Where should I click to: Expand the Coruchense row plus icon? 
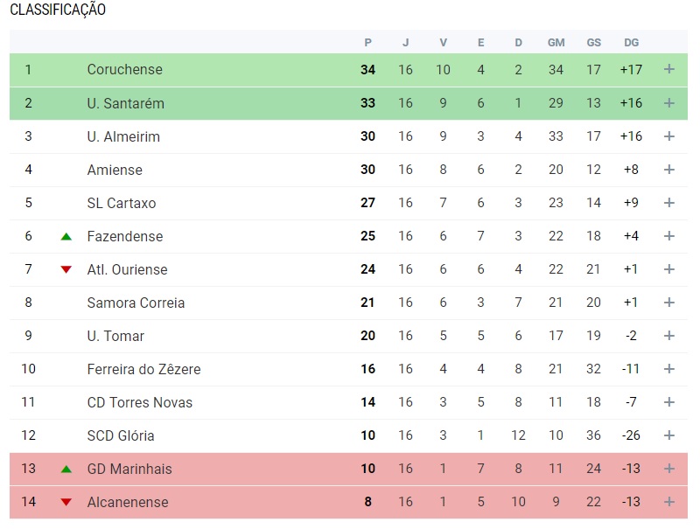pyautogui.click(x=668, y=69)
